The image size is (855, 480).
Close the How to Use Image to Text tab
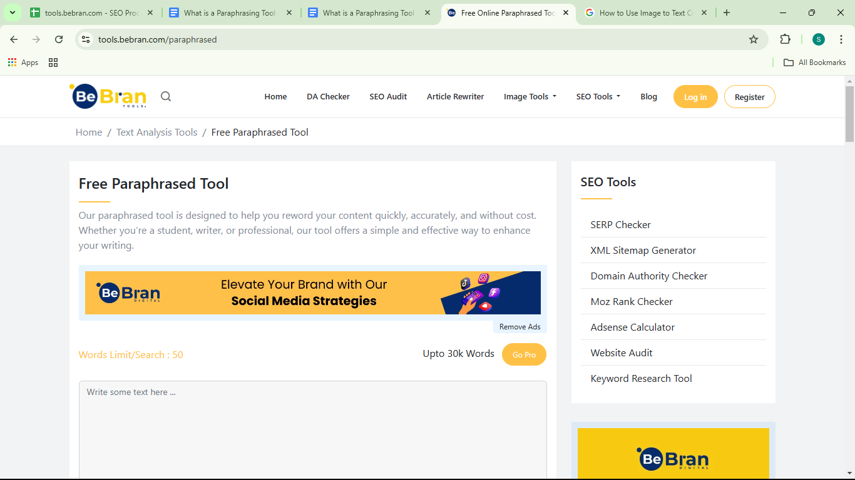[x=704, y=12]
